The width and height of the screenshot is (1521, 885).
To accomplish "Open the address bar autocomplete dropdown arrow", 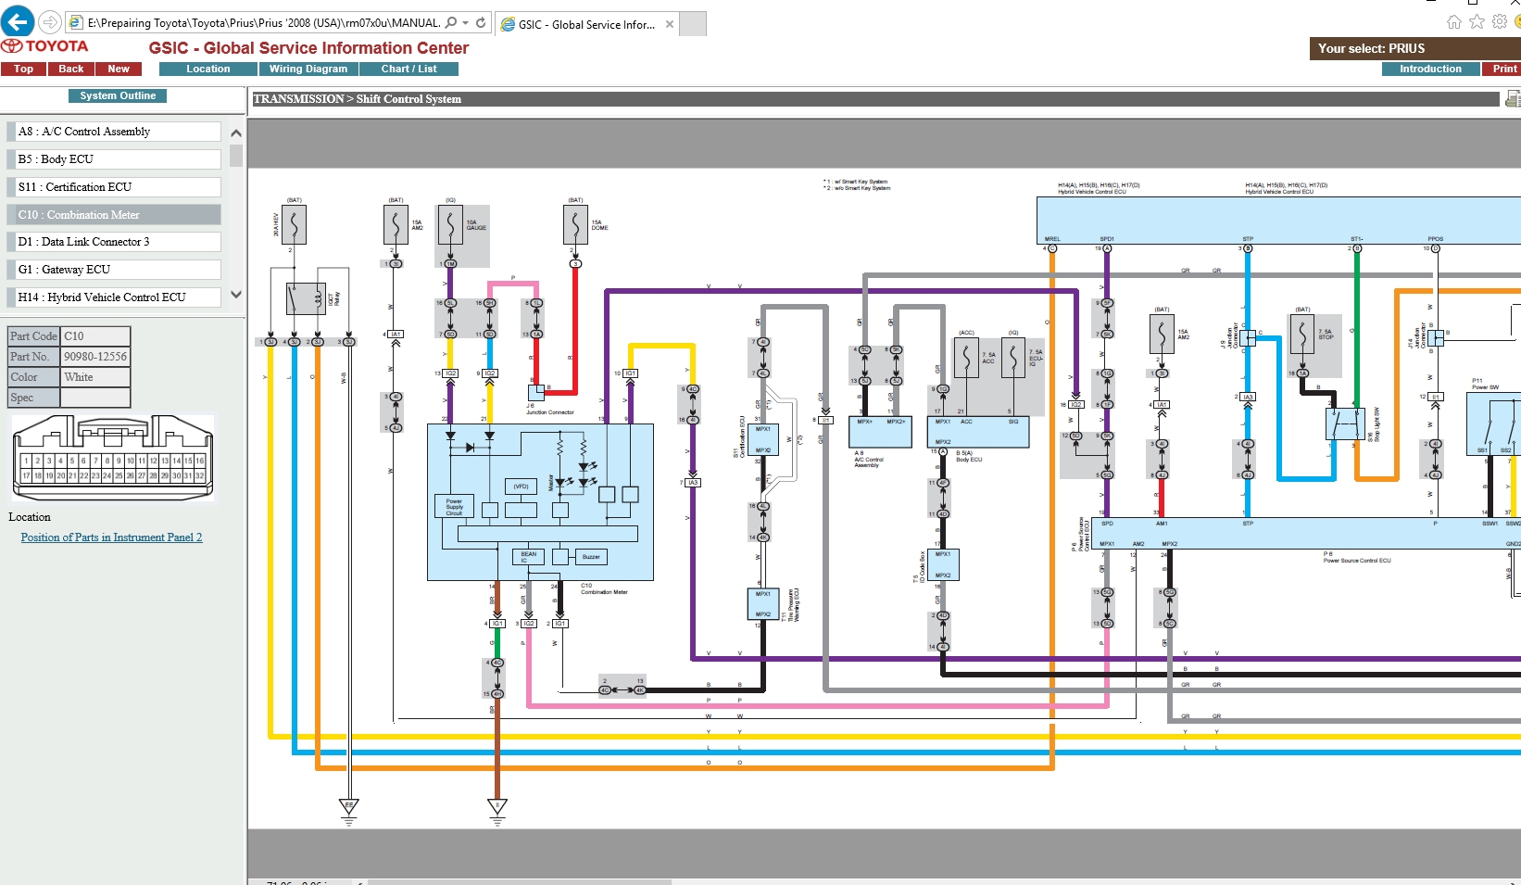I will pyautogui.click(x=466, y=23).
